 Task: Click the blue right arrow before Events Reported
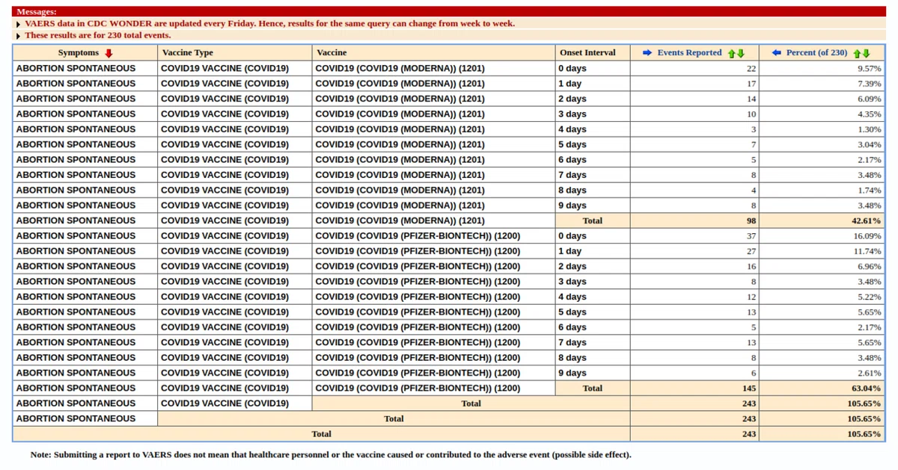point(648,53)
